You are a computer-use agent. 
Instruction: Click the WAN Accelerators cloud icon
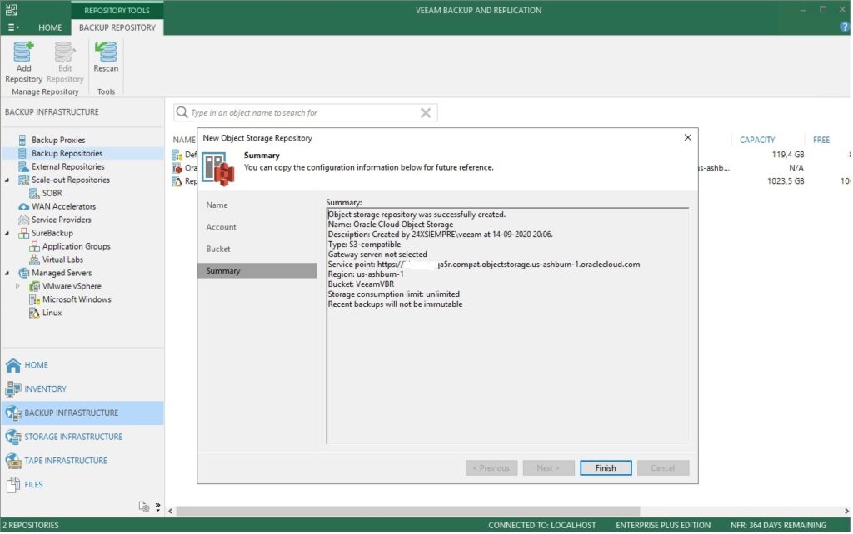click(23, 206)
